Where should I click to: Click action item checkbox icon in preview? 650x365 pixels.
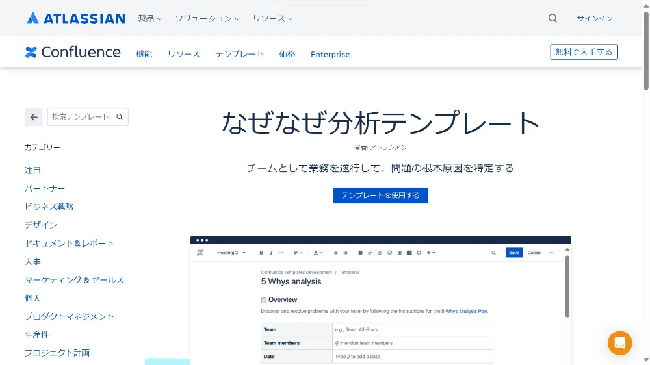tap(360, 253)
